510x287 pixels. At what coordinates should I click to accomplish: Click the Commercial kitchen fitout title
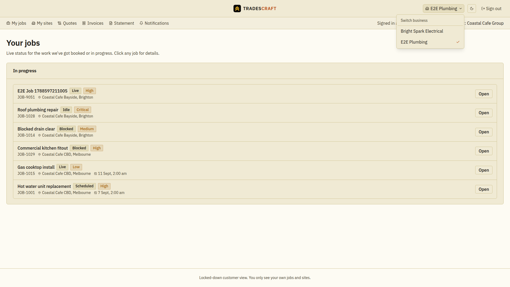[42, 148]
